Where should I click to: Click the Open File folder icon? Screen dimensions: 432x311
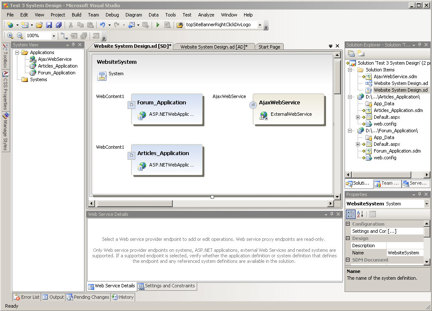click(x=39, y=25)
